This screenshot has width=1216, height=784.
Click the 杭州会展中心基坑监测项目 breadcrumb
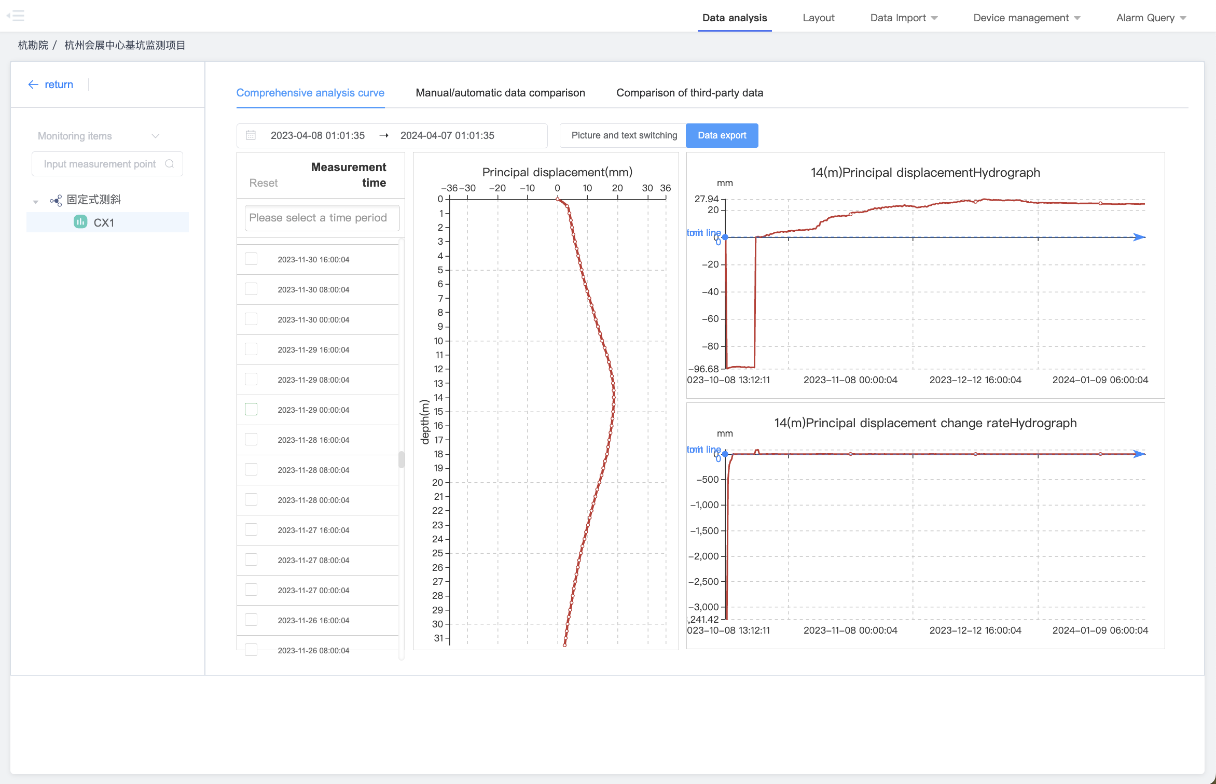[x=125, y=45]
